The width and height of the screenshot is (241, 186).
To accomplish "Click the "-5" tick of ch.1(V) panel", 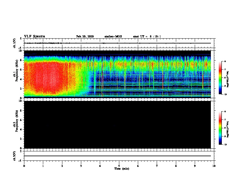I will coord(20,48).
